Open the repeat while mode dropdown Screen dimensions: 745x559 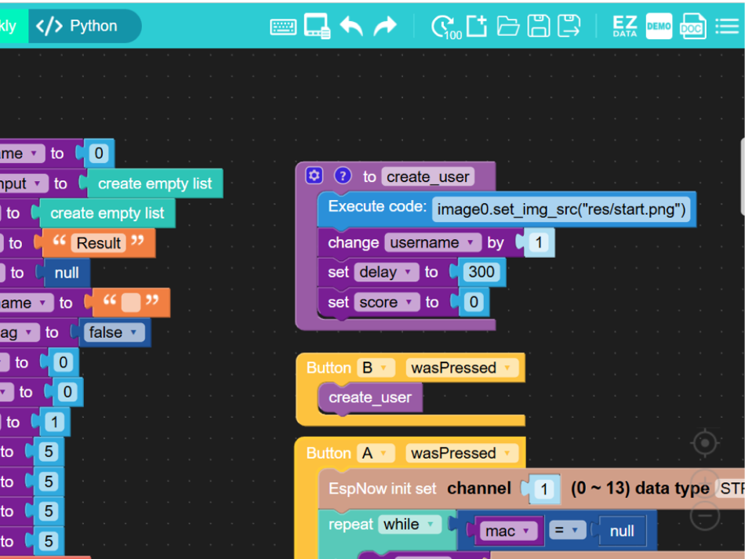tap(409, 525)
